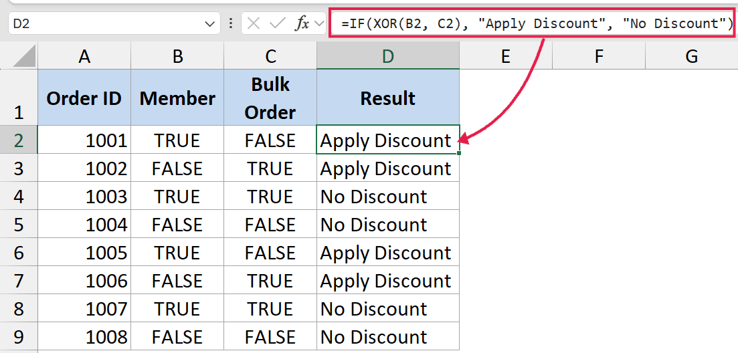Screen dimensions: 738x353
Task: Select the Result cell for order 1007
Action: pos(388,309)
